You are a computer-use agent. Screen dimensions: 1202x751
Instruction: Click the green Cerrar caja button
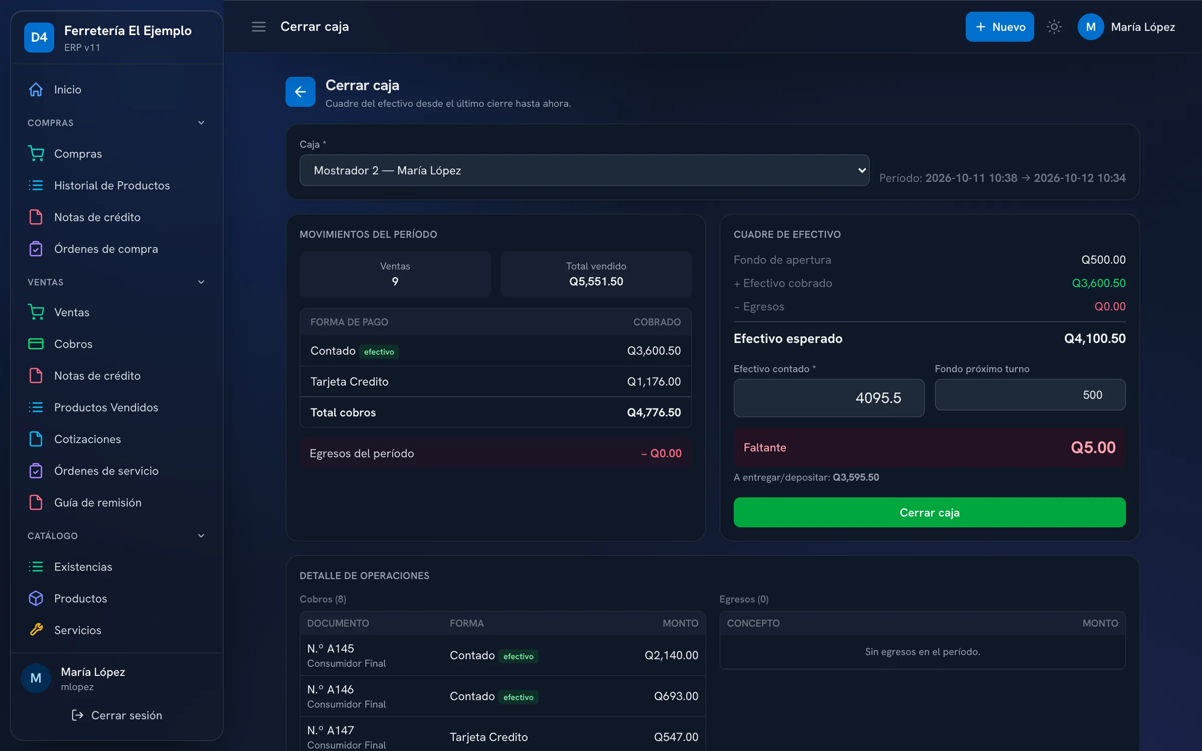[930, 512]
